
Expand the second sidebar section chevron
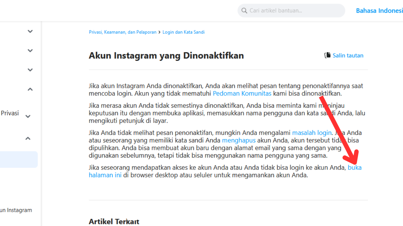click(30, 51)
